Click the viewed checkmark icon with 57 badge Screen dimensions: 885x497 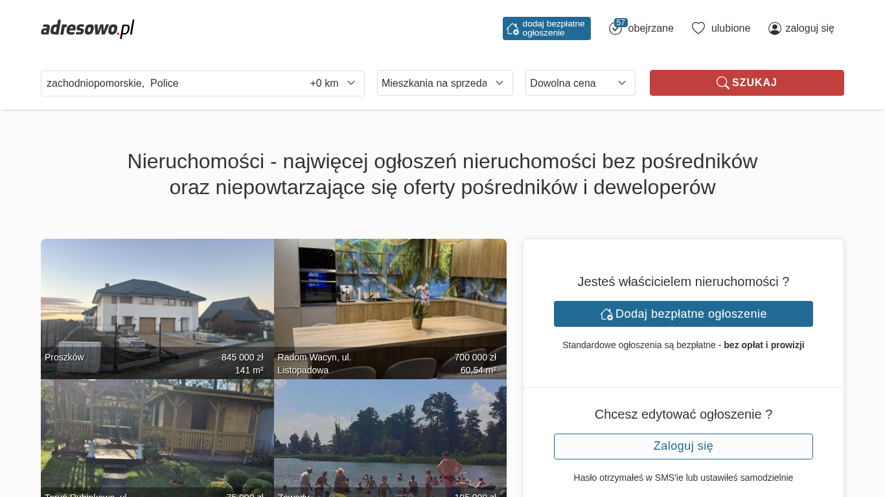[615, 28]
